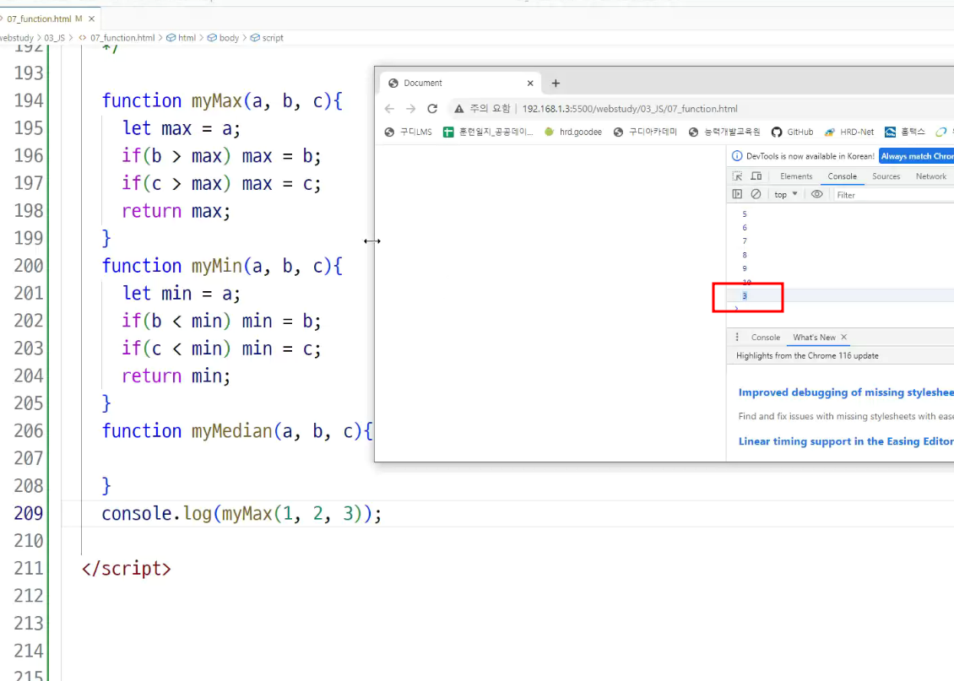
Task: Reload the Chrome page
Action: (432, 109)
